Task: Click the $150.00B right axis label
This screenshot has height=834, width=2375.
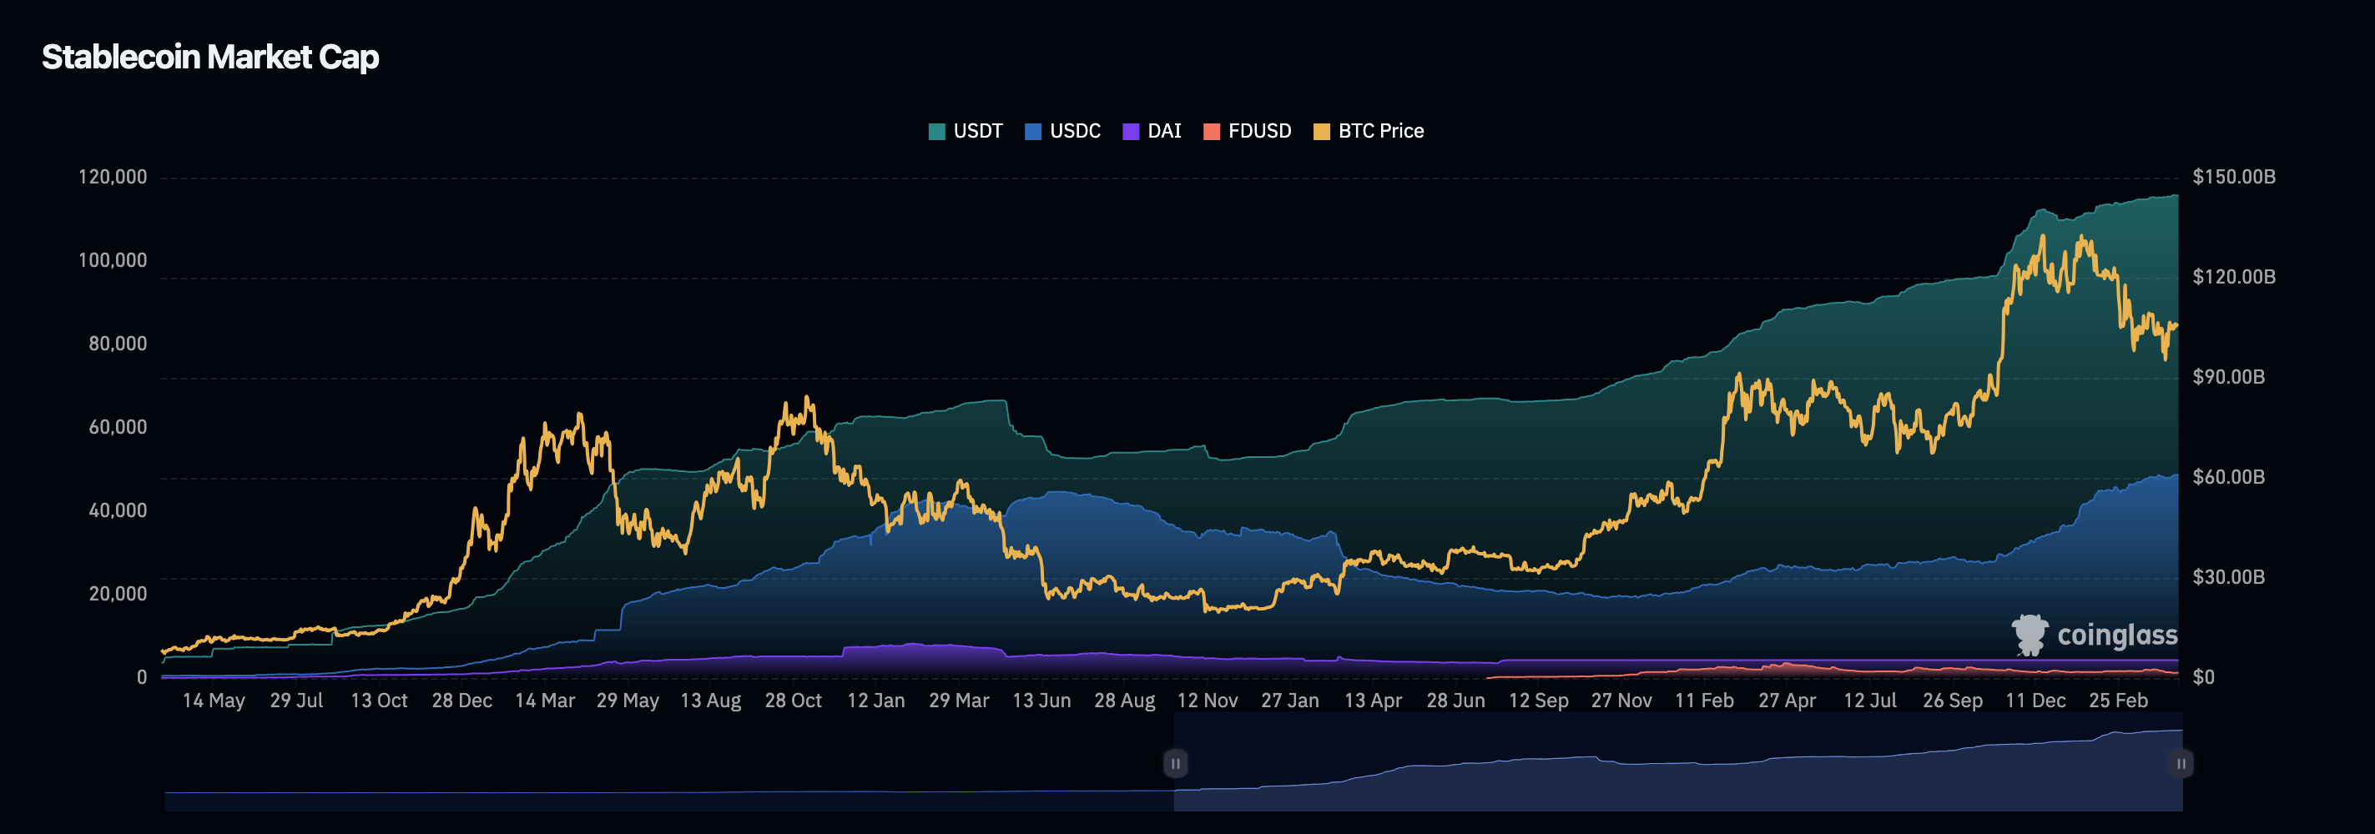Action: click(x=2233, y=176)
